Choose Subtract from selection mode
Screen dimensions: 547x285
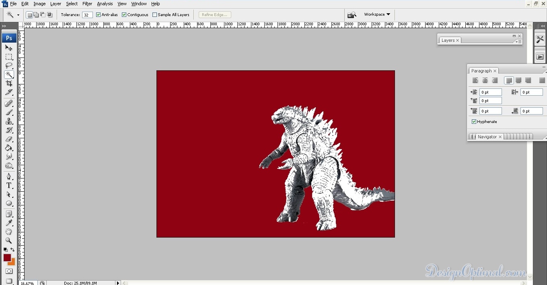(x=43, y=15)
